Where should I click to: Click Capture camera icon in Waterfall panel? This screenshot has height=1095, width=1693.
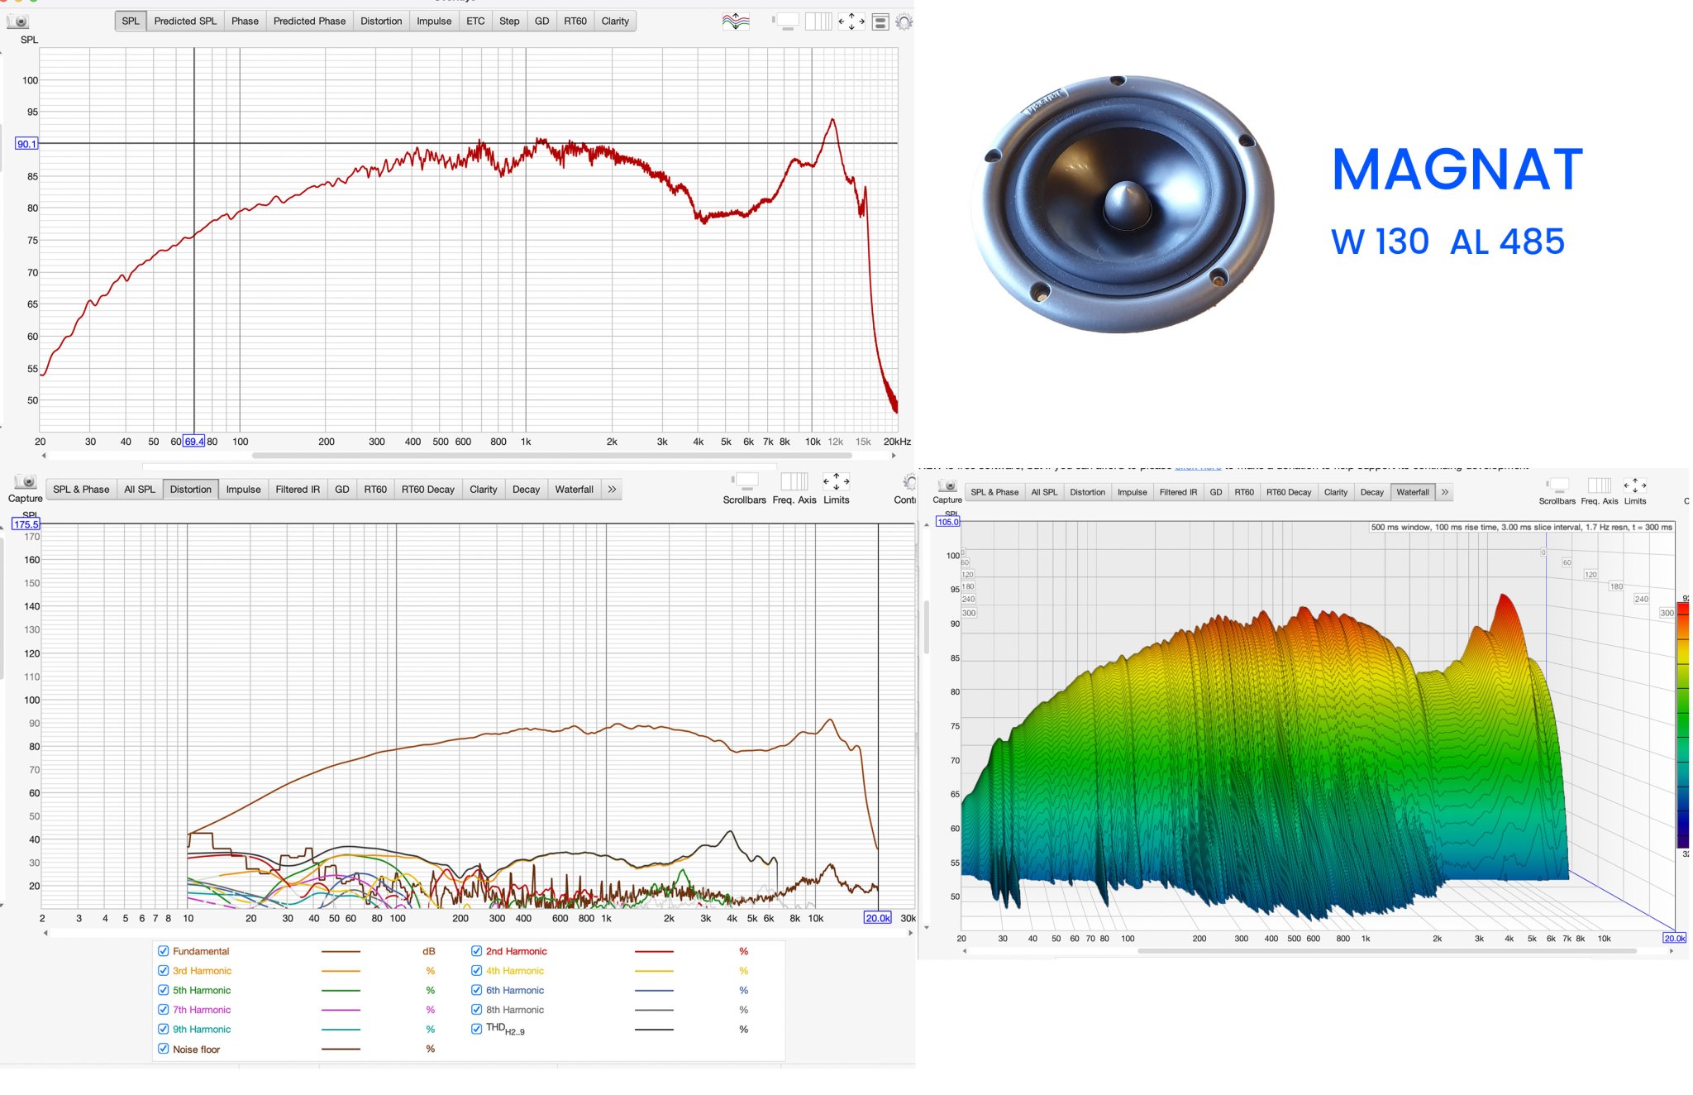pyautogui.click(x=947, y=485)
